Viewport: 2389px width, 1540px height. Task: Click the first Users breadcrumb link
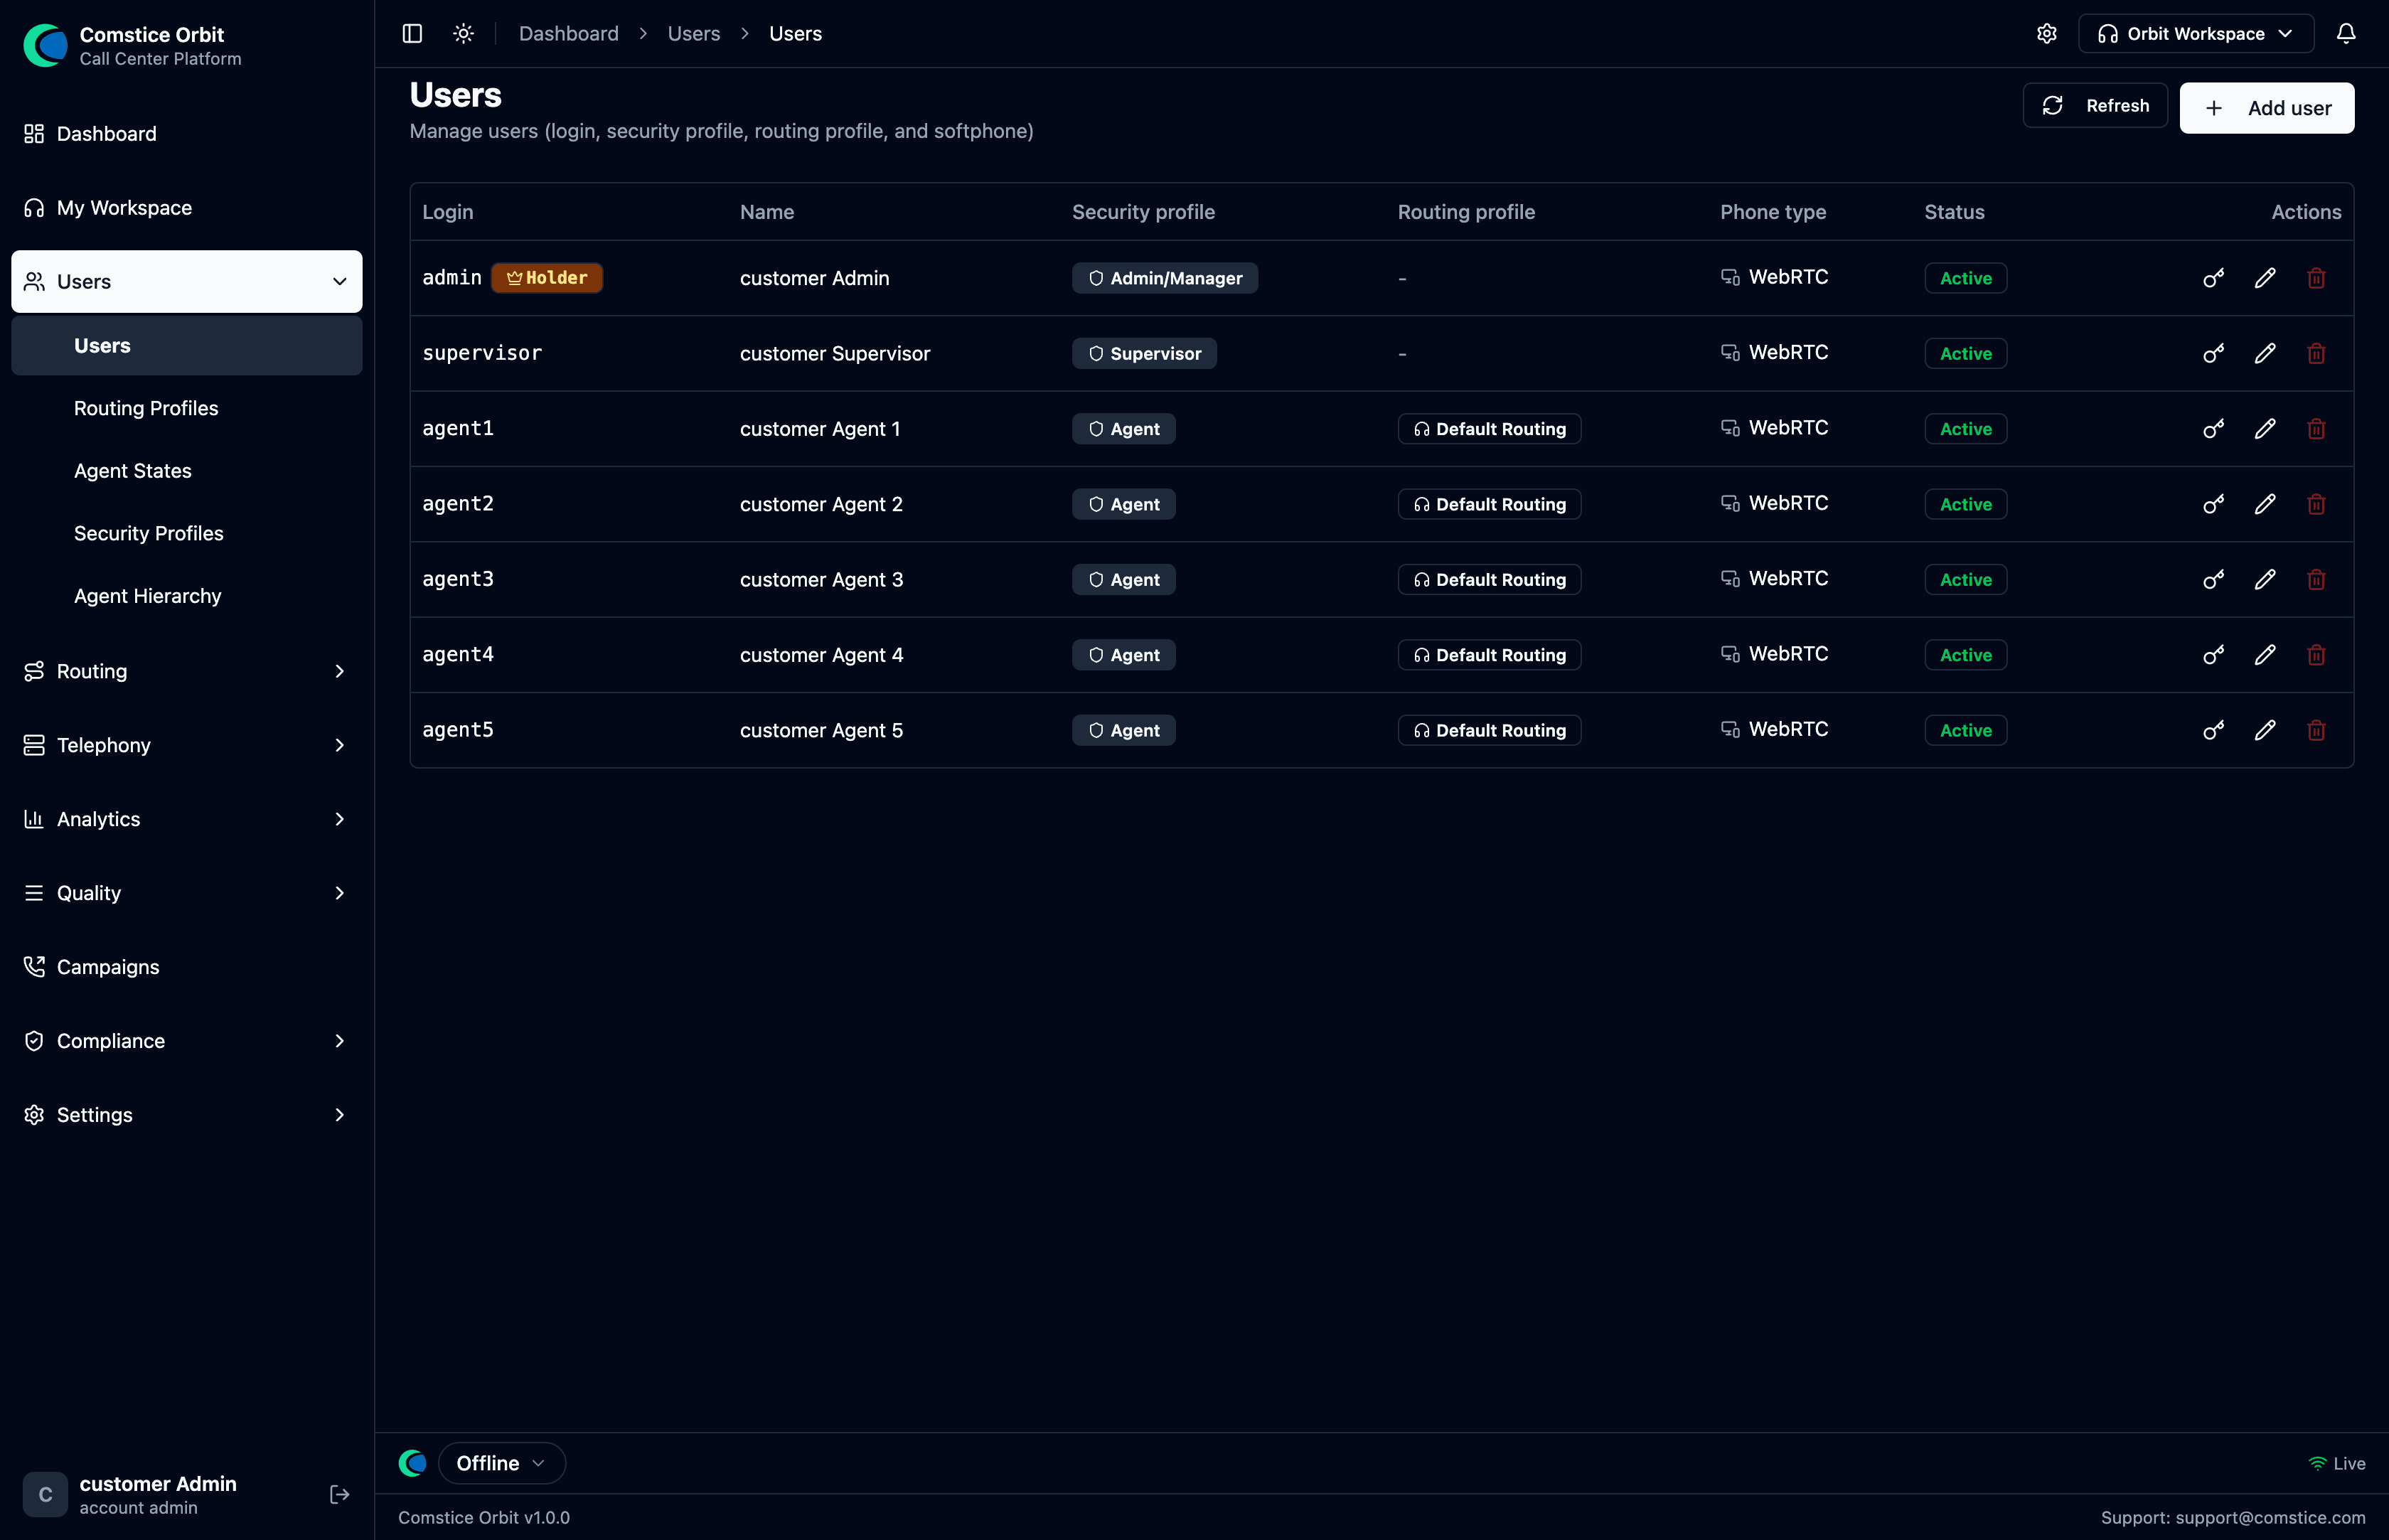(x=693, y=33)
